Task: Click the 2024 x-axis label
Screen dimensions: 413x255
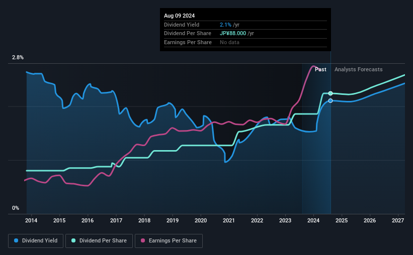Action: click(313, 220)
